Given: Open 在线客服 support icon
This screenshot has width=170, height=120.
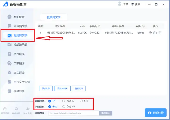Looking at the screenshot, I should coord(16,111).
